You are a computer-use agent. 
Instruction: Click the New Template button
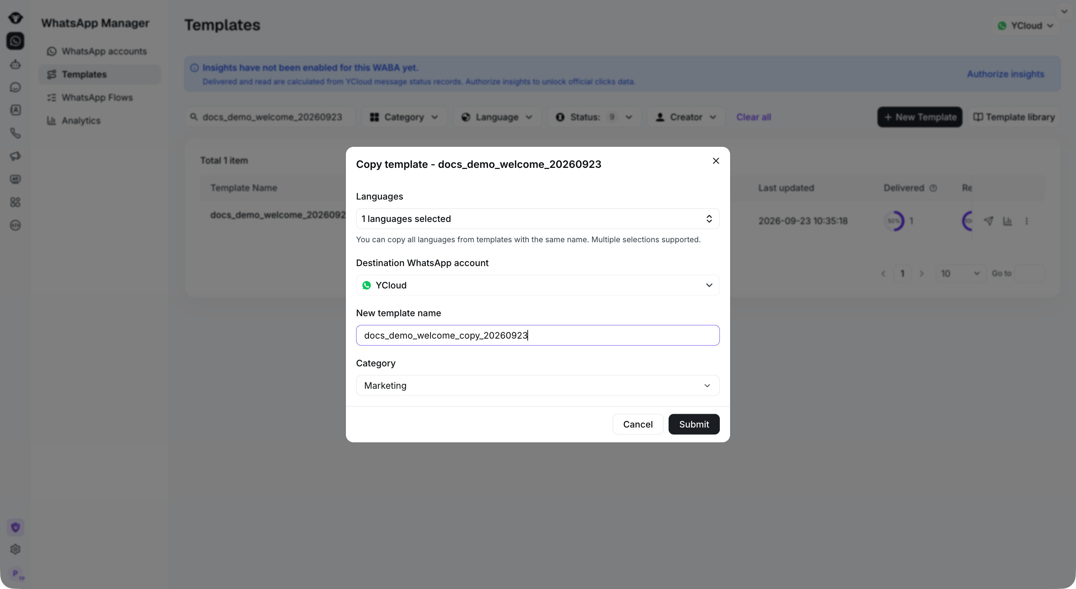coord(919,117)
